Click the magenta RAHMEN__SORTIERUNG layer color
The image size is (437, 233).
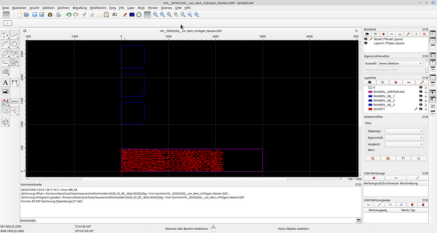click(x=370, y=92)
